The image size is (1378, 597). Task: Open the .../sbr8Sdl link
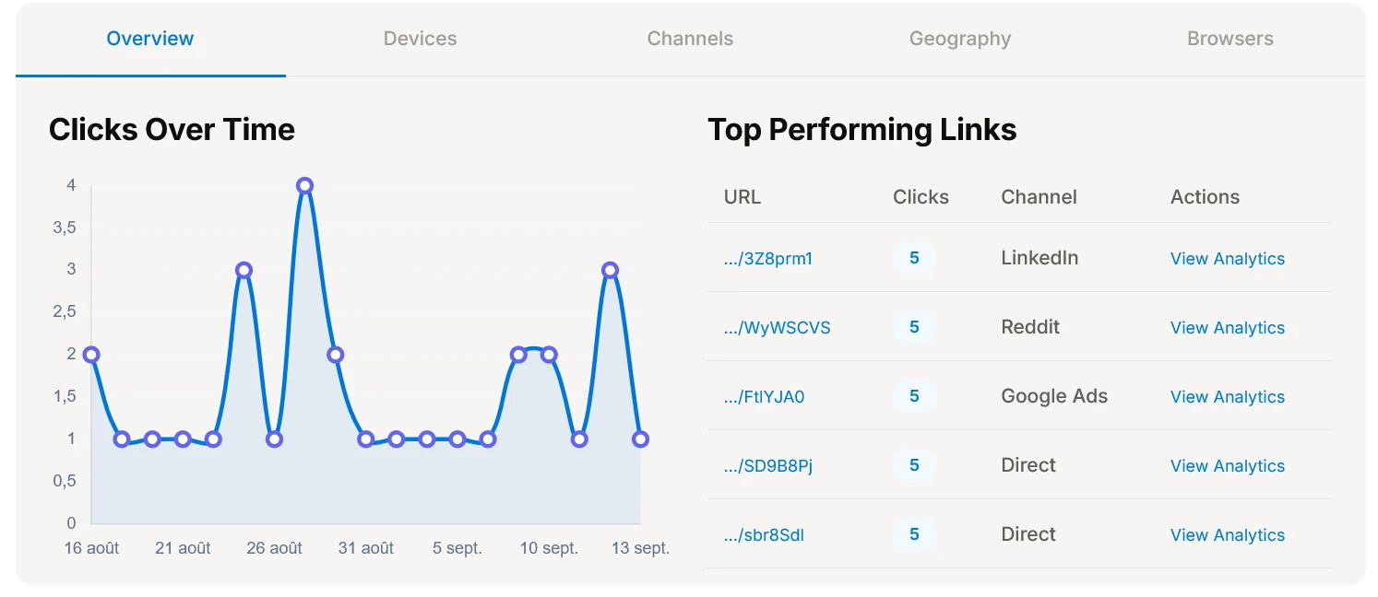(x=765, y=535)
